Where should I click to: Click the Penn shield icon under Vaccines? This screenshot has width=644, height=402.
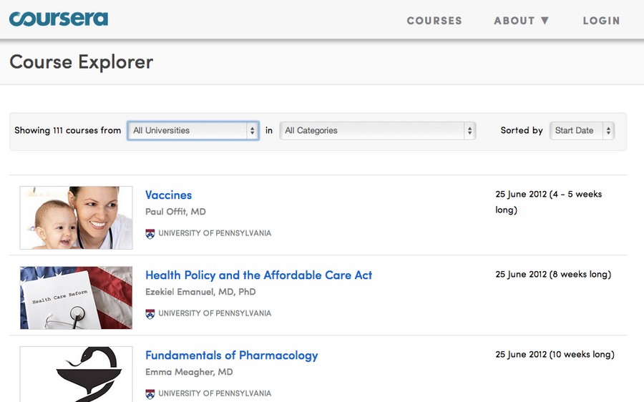tap(150, 234)
